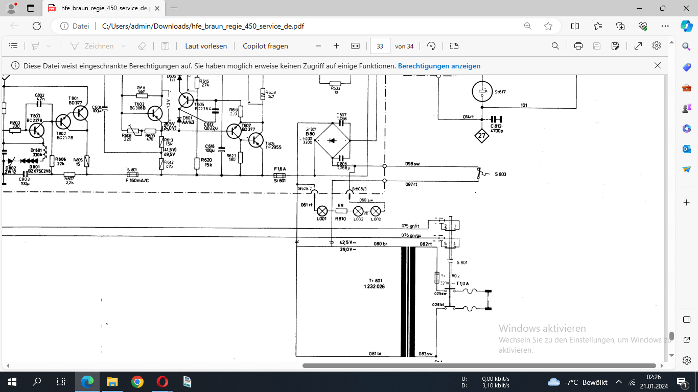Screen dimensions: 698x392
Task: Print the PDF document
Action: point(578,46)
